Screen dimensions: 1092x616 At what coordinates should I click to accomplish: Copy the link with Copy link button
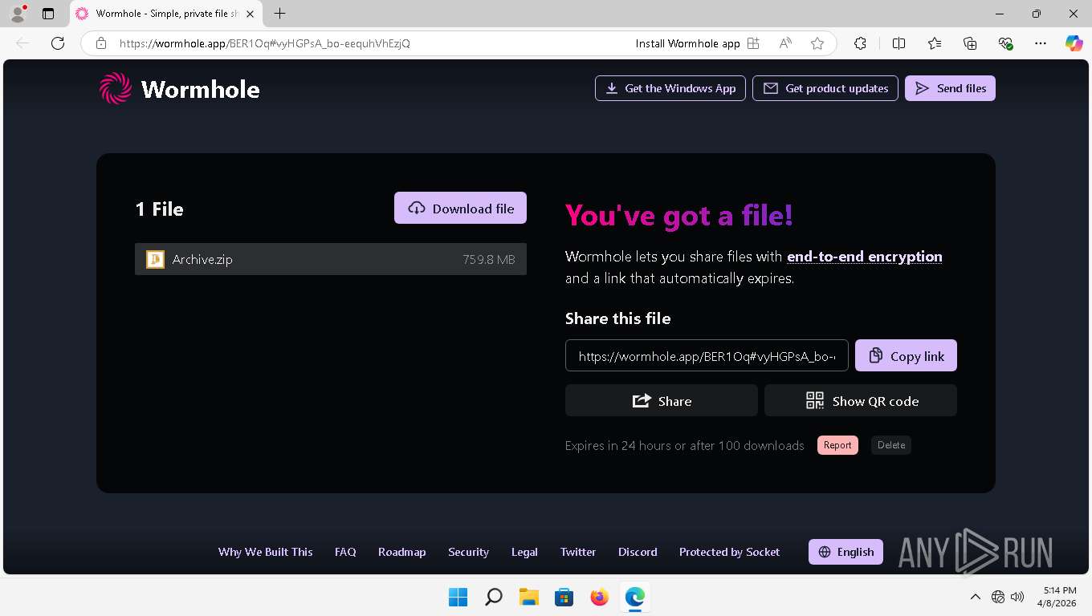(906, 355)
